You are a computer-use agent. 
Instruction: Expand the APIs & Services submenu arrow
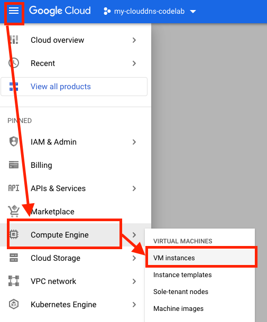pyautogui.click(x=134, y=188)
